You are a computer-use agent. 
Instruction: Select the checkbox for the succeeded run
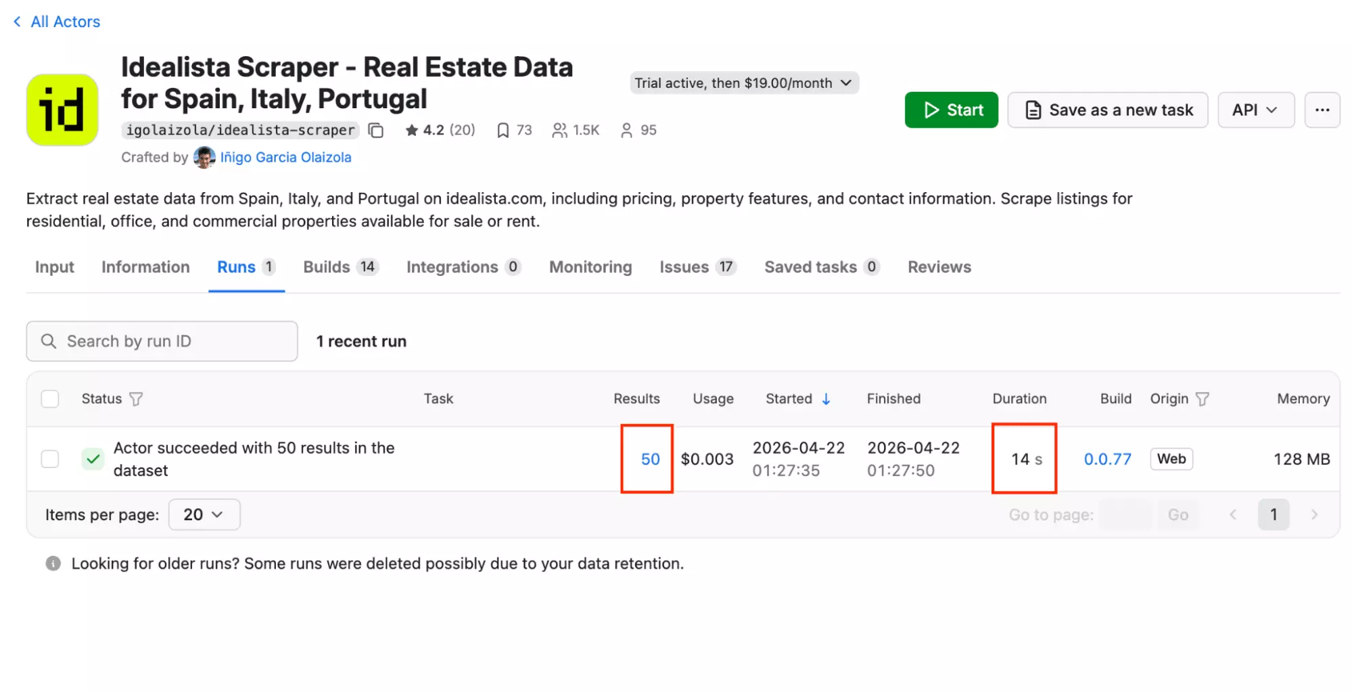pos(50,459)
